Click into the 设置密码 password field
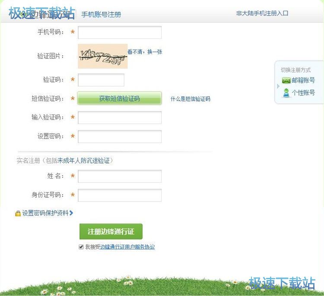The image size is (324, 296). pos(120,136)
